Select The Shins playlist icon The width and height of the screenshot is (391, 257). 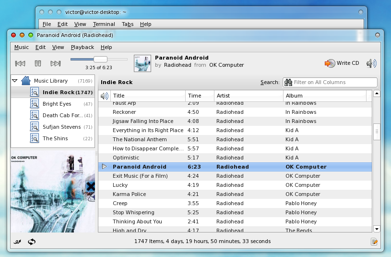(35, 138)
